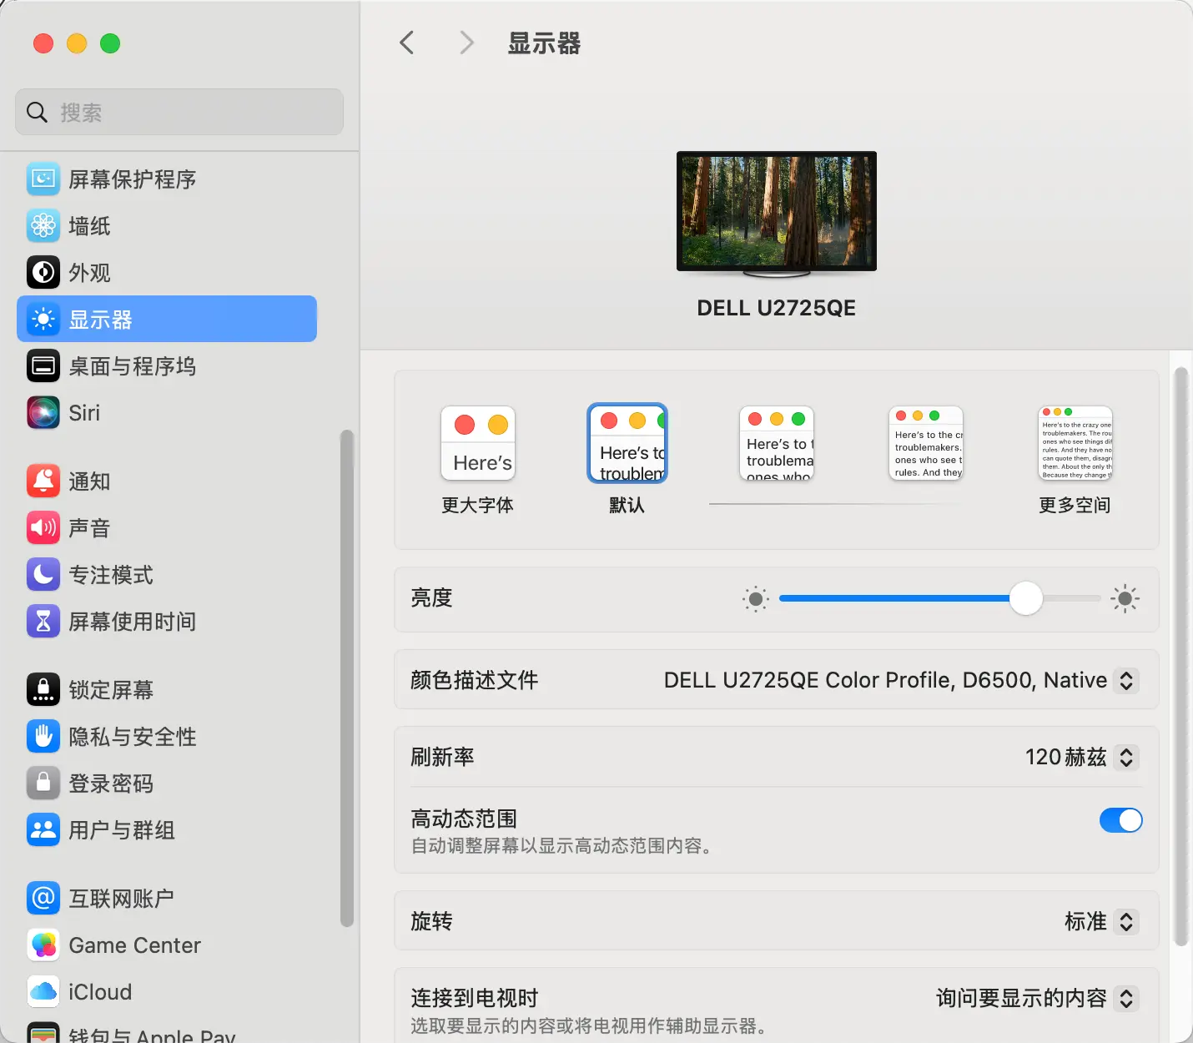Image resolution: width=1193 pixels, height=1043 pixels.
Task: Click the Siri sidebar label
Action: (84, 412)
